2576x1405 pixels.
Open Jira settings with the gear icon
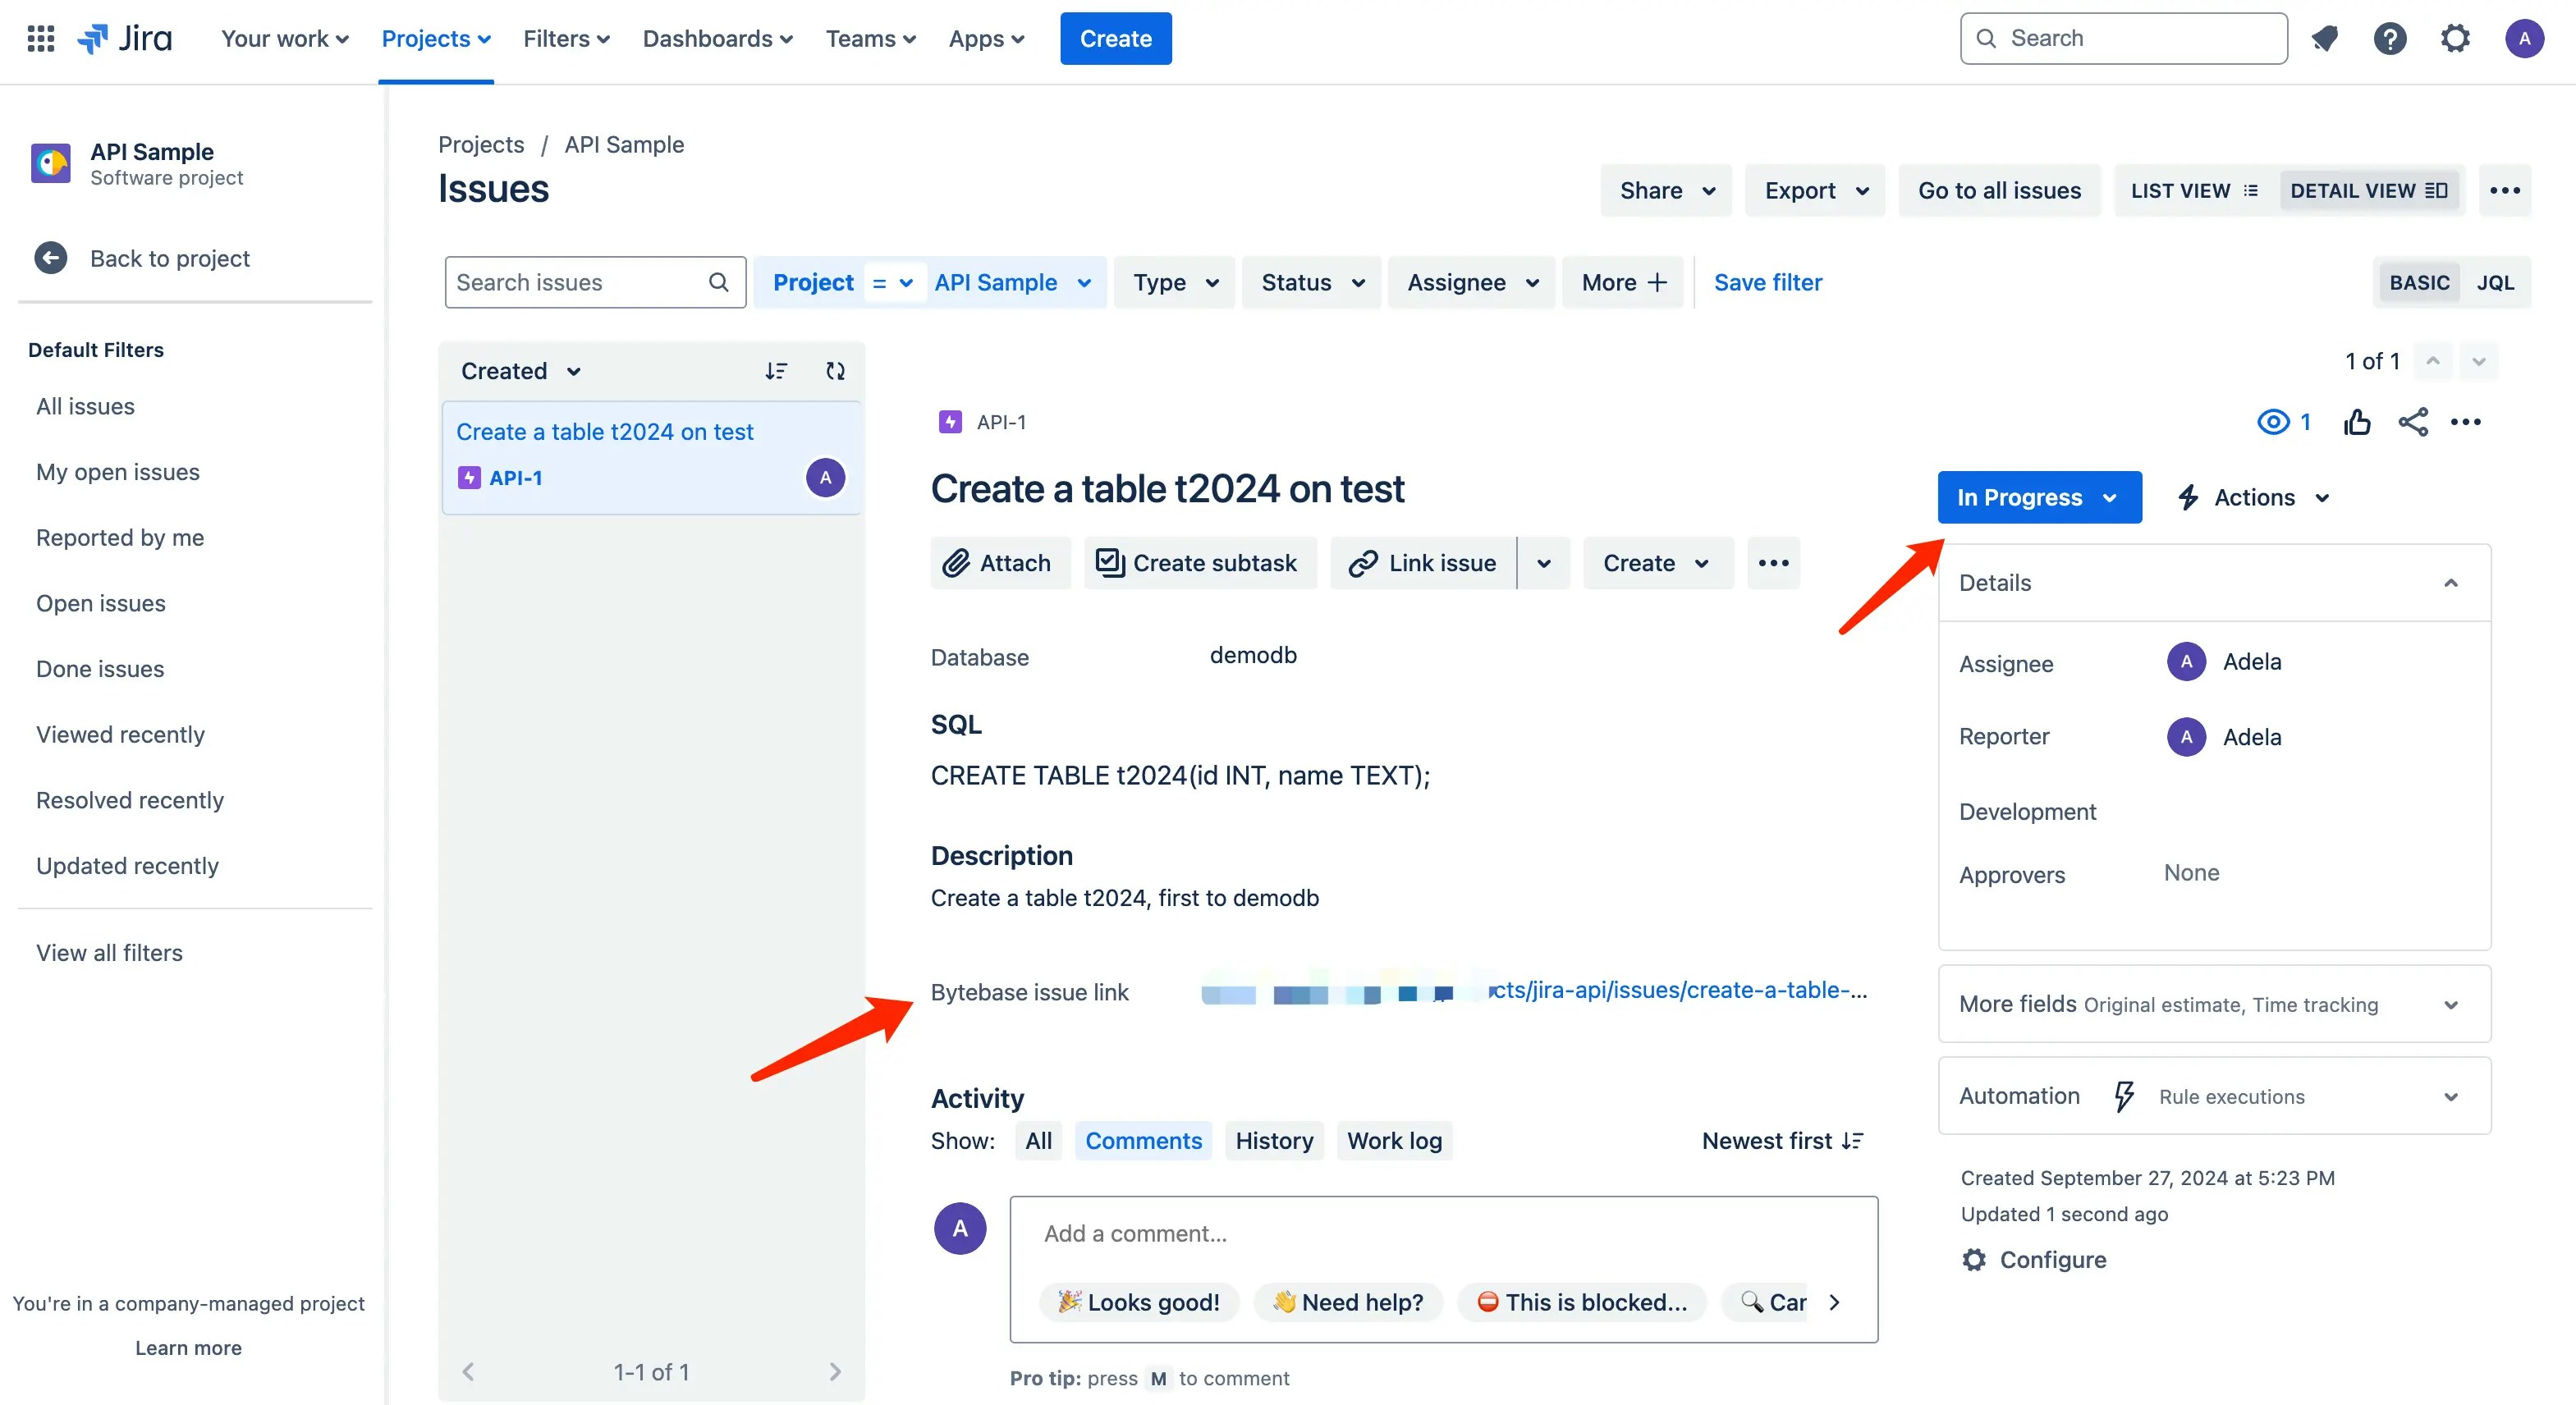2455,38
